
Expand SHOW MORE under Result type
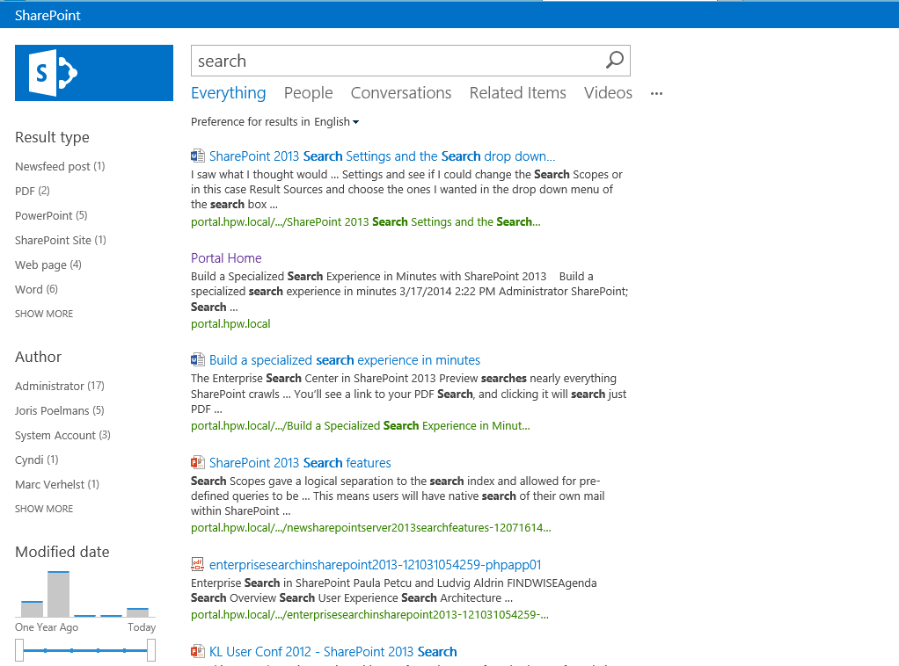(43, 313)
